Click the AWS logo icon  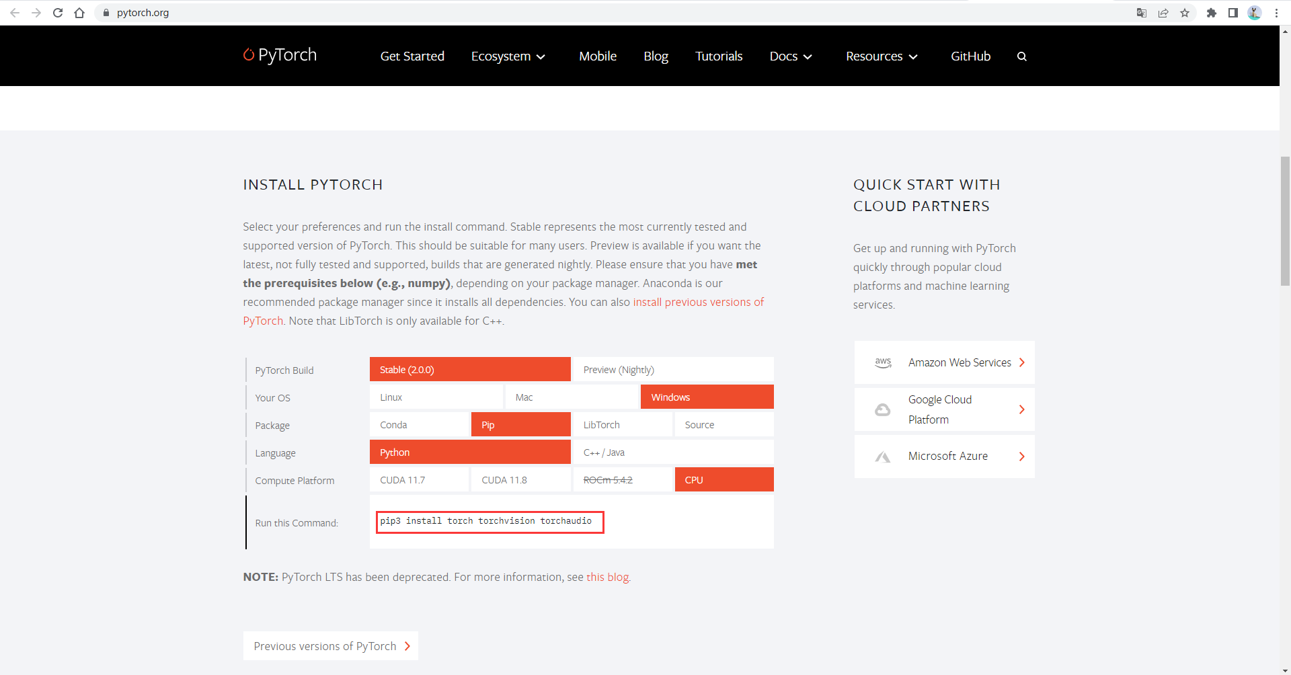coord(883,362)
